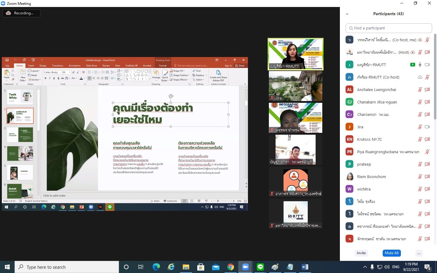437x273 pixels.
Task: Open the Mail app from the taskbar
Action: click(x=215, y=267)
